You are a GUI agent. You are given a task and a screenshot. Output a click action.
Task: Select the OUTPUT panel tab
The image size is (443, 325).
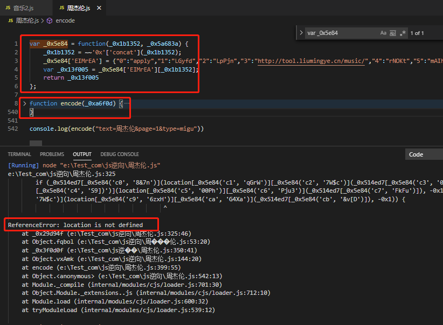(82, 154)
